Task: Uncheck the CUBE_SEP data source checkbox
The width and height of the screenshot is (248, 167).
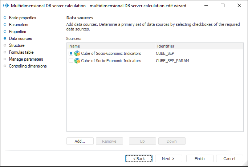Action: 71,53
